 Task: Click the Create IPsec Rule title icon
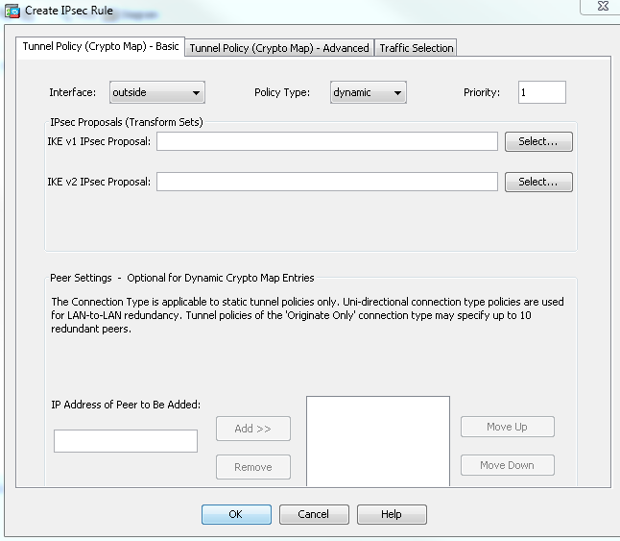coord(12,12)
